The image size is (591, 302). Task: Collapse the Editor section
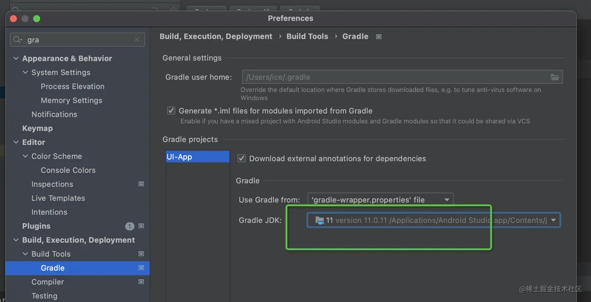point(16,142)
